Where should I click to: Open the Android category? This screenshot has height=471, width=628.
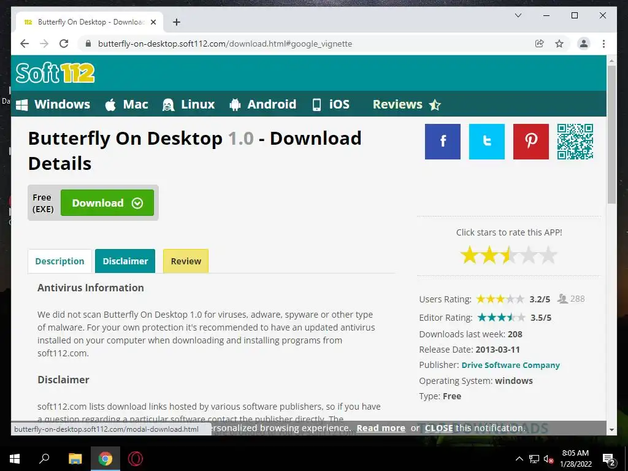point(262,104)
